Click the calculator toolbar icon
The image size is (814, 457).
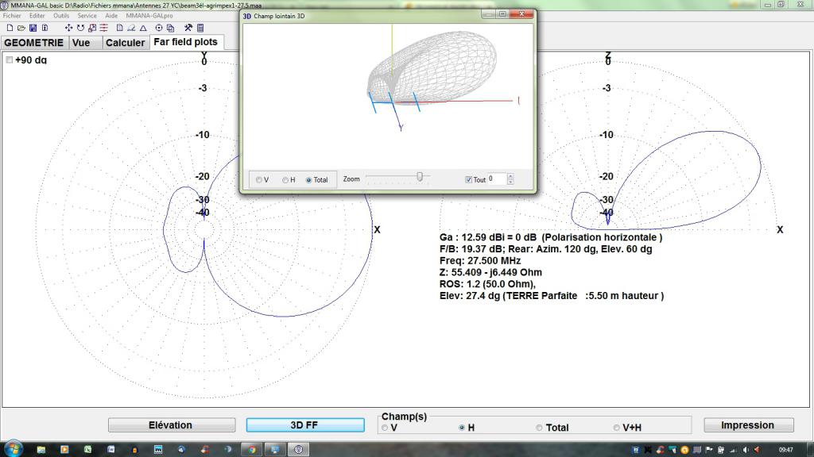pyautogui.click(x=200, y=28)
